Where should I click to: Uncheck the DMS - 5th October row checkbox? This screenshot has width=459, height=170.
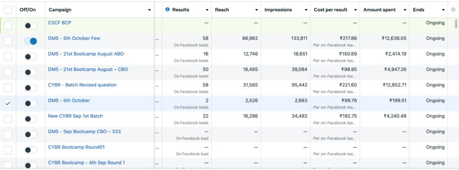point(8,103)
